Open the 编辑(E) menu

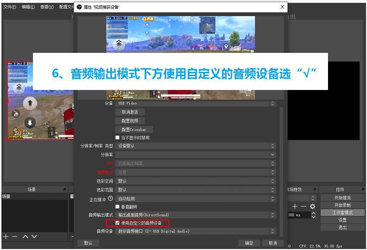[x=28, y=7]
